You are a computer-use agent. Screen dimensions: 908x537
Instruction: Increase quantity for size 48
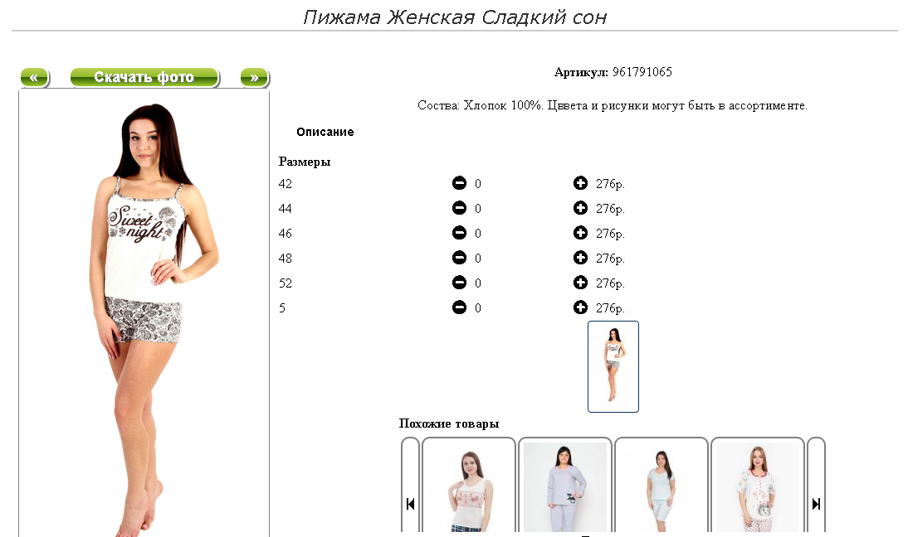(x=580, y=258)
